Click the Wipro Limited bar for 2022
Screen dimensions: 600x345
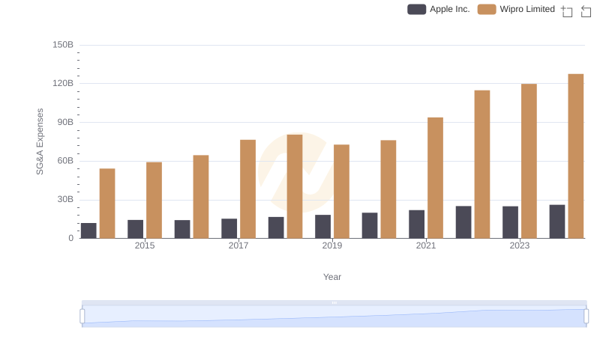[x=482, y=165]
